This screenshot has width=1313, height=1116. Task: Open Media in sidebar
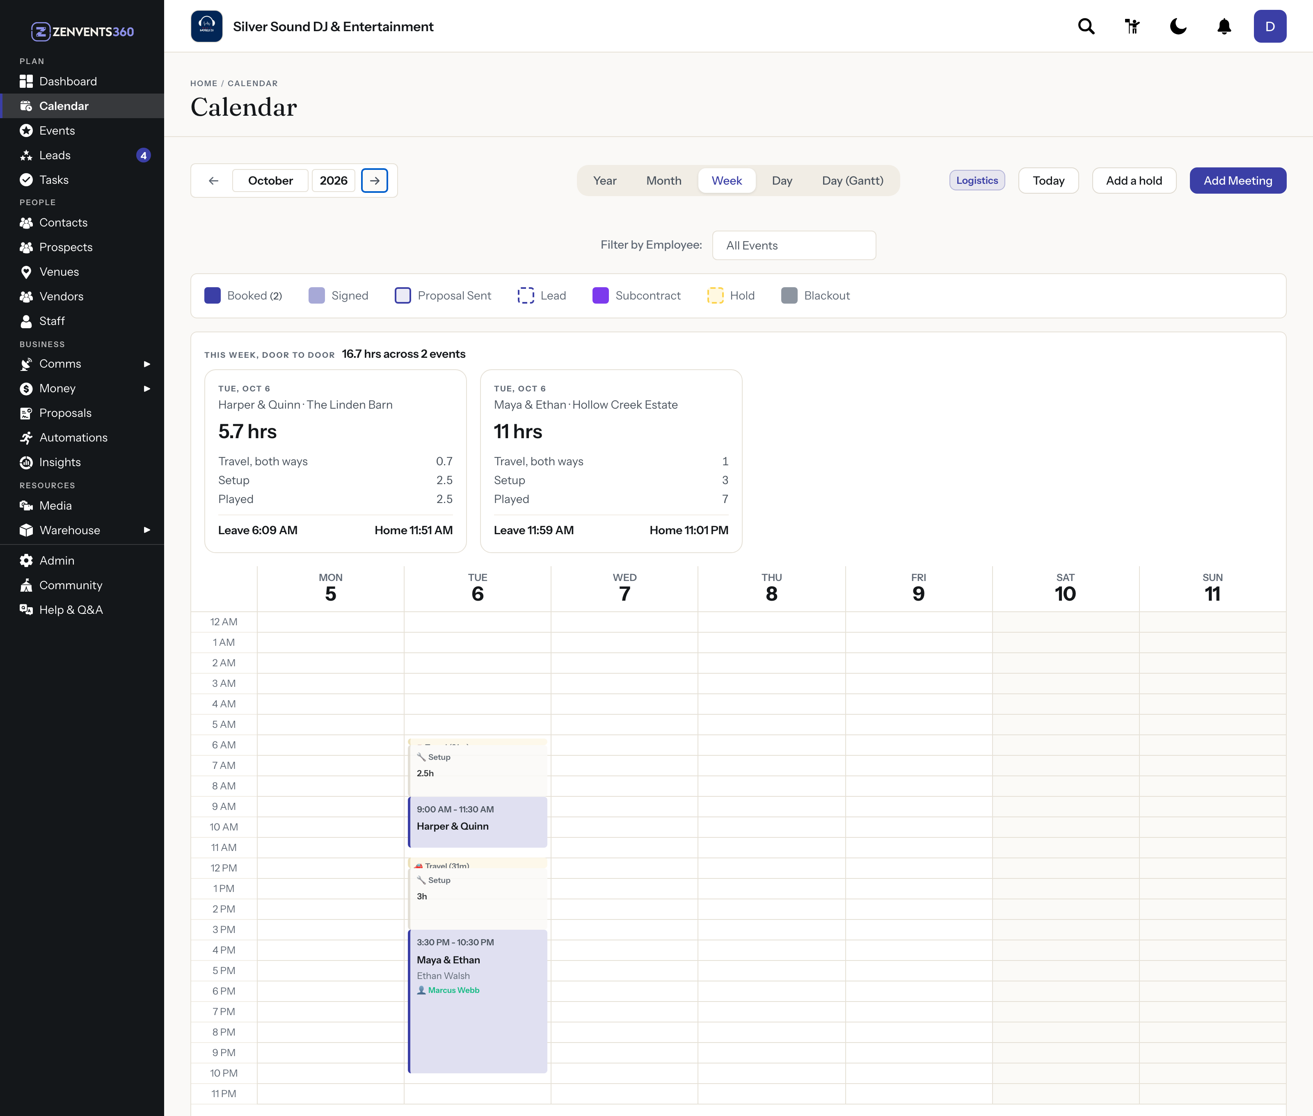[x=82, y=505]
